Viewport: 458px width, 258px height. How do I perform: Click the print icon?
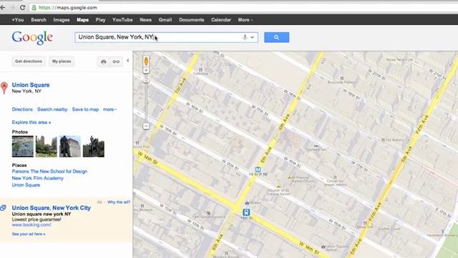pos(103,62)
